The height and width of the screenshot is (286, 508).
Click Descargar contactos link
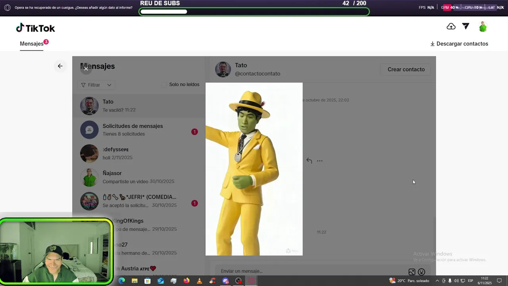pyautogui.click(x=459, y=44)
